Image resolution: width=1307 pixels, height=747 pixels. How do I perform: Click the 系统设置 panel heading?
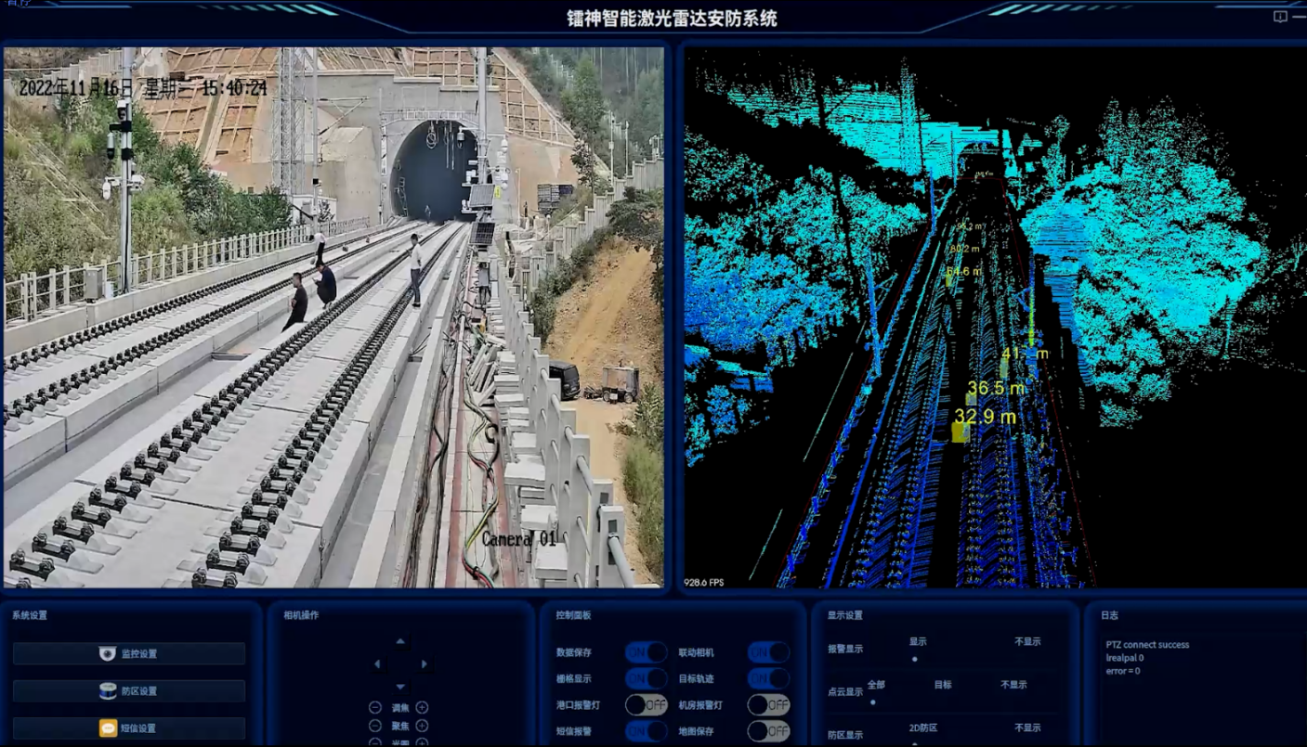coord(29,615)
